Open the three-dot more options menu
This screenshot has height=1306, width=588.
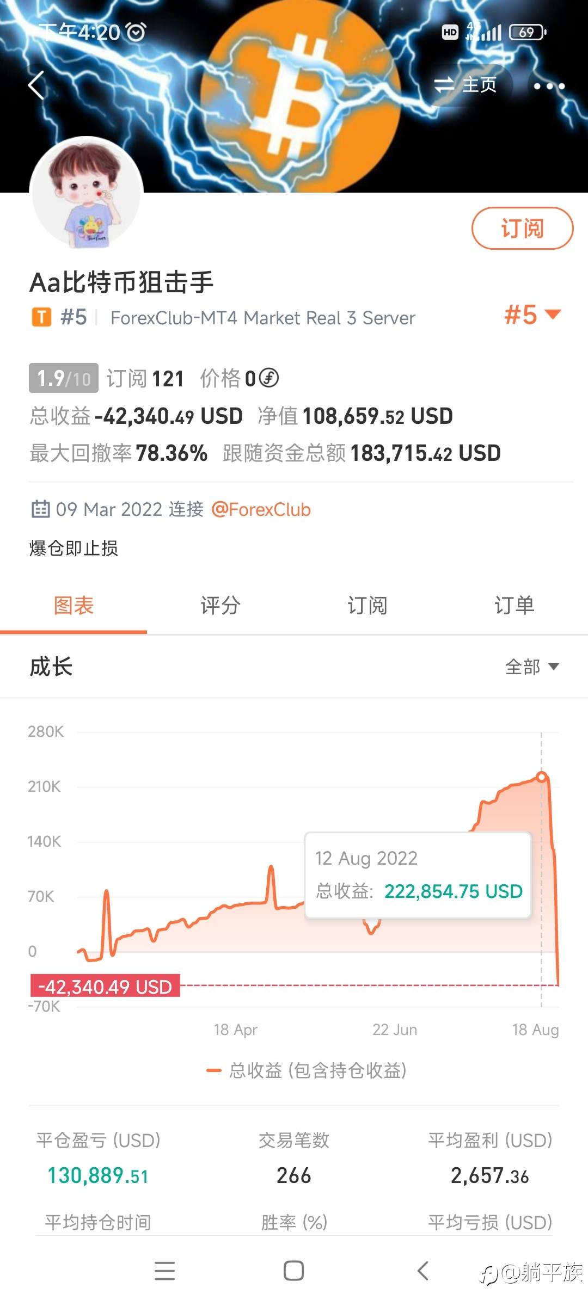point(549,86)
